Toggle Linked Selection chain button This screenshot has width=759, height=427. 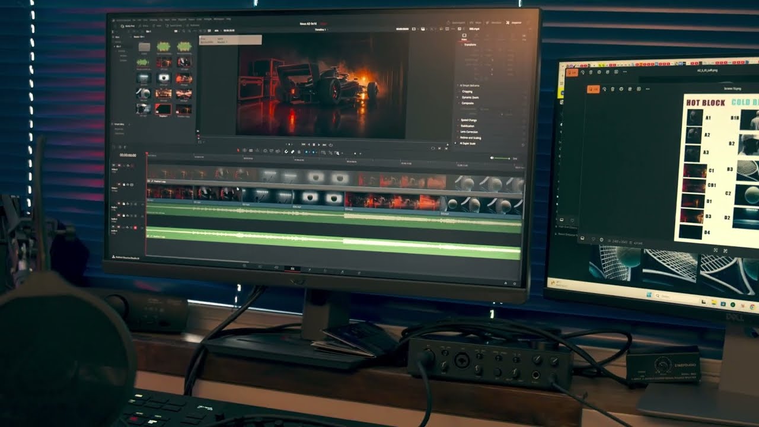(x=292, y=151)
